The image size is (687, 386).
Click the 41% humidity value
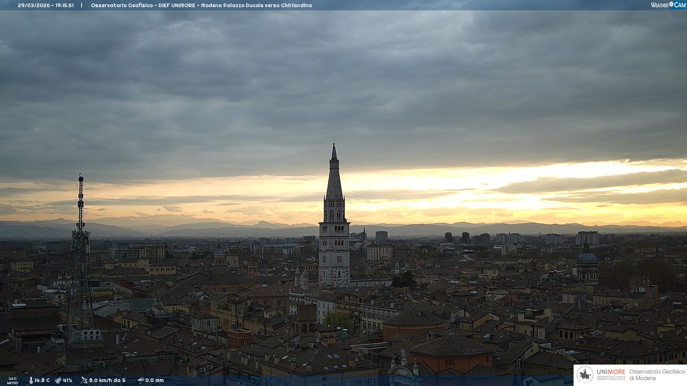pyautogui.click(x=68, y=380)
